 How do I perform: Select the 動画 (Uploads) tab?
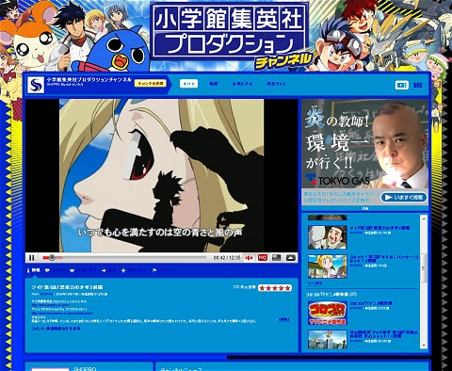[214, 84]
